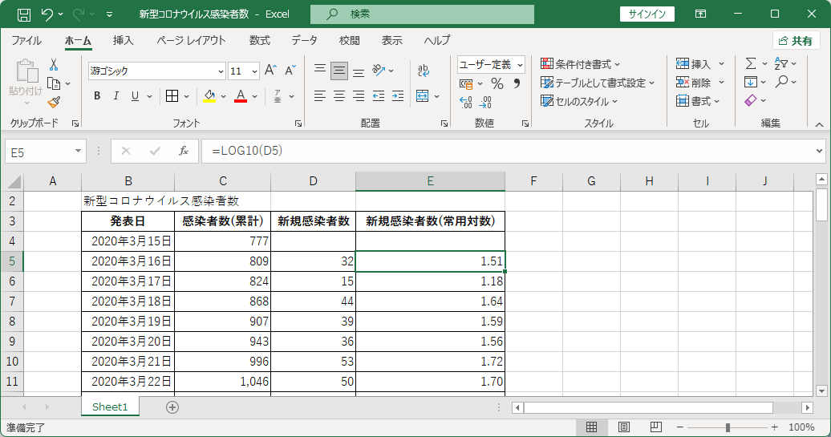Cut selection with the scissors icon

[x=54, y=65]
